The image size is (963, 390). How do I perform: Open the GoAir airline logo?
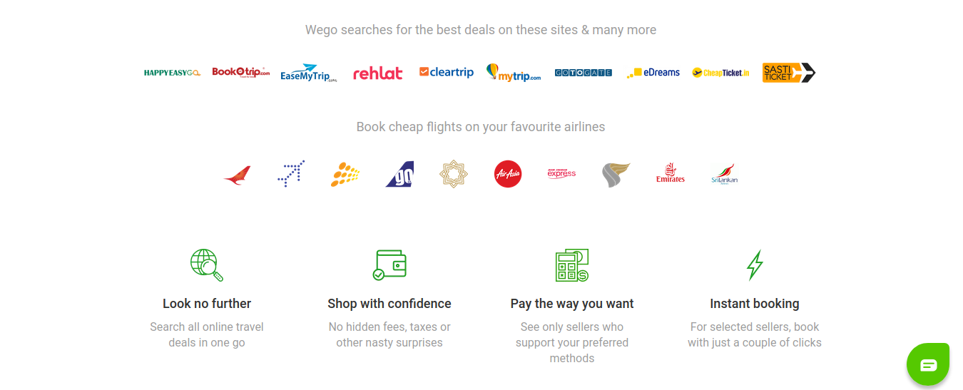point(399,174)
